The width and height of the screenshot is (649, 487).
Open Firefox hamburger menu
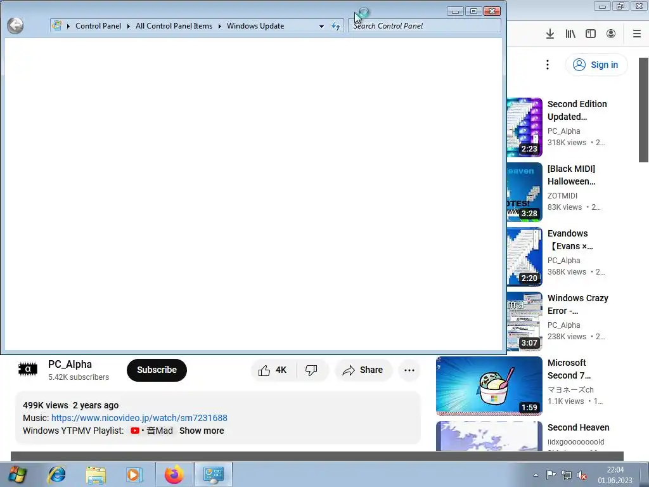tap(637, 34)
